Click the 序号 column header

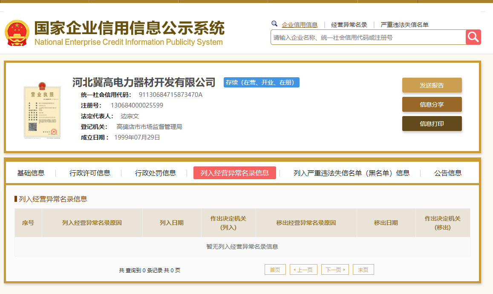(28, 223)
